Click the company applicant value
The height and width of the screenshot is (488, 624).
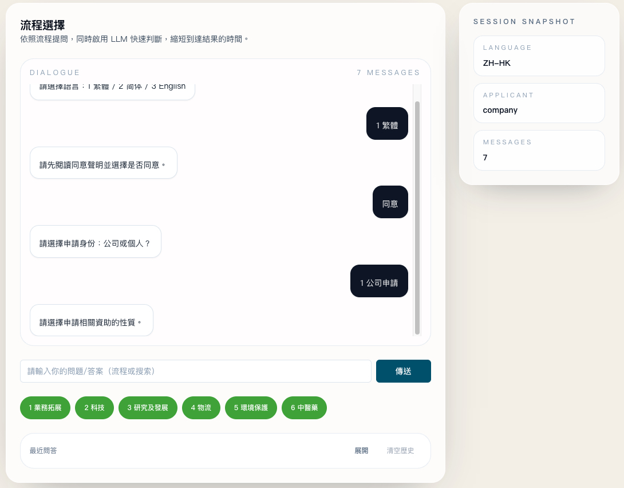click(x=500, y=110)
